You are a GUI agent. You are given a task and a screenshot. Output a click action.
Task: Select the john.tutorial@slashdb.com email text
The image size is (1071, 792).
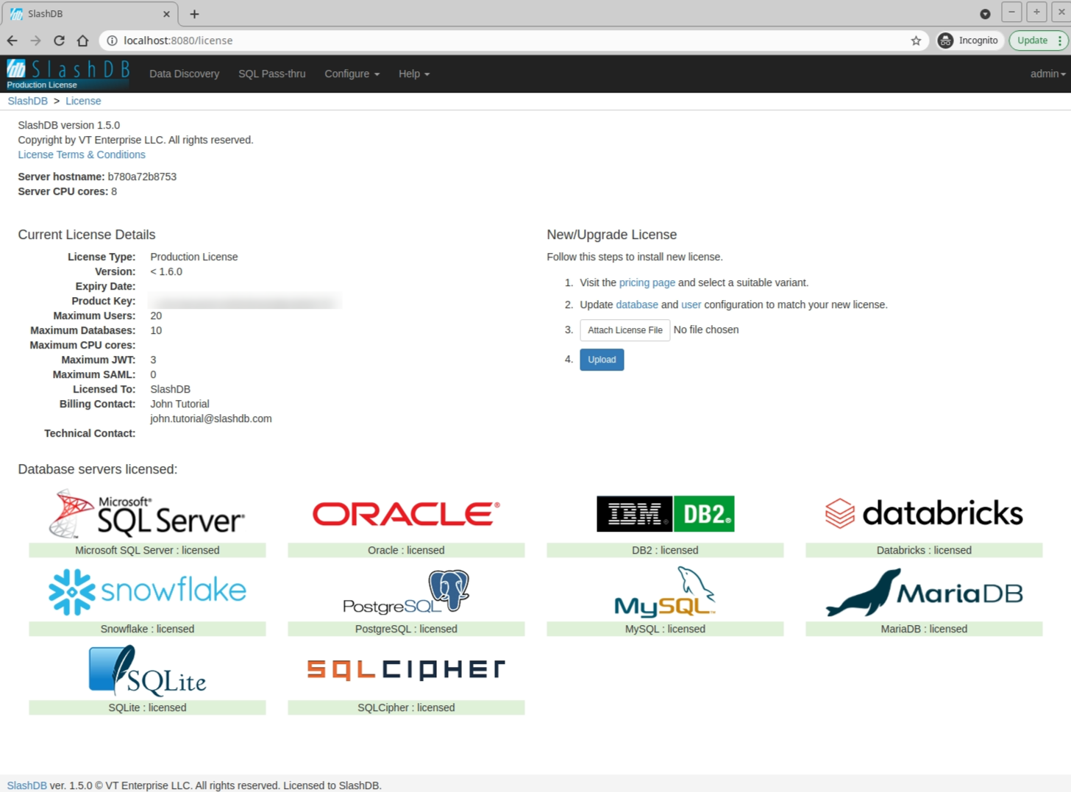click(210, 418)
